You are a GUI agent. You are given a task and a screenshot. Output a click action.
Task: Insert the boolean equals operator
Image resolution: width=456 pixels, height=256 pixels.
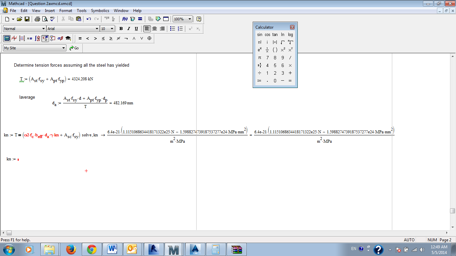[x=80, y=38]
